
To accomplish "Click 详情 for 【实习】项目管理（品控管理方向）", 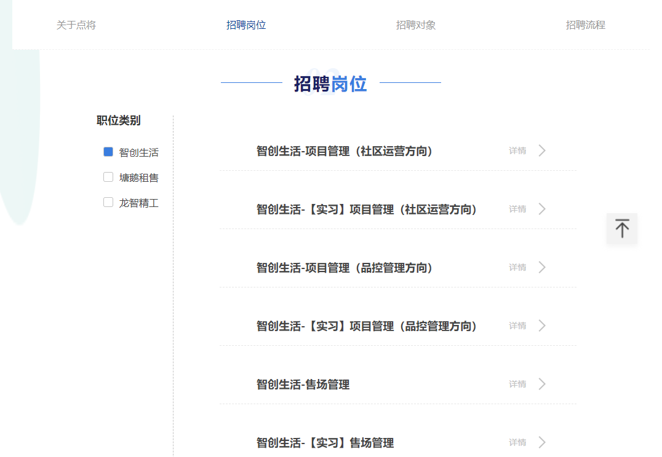I will click(x=517, y=326).
